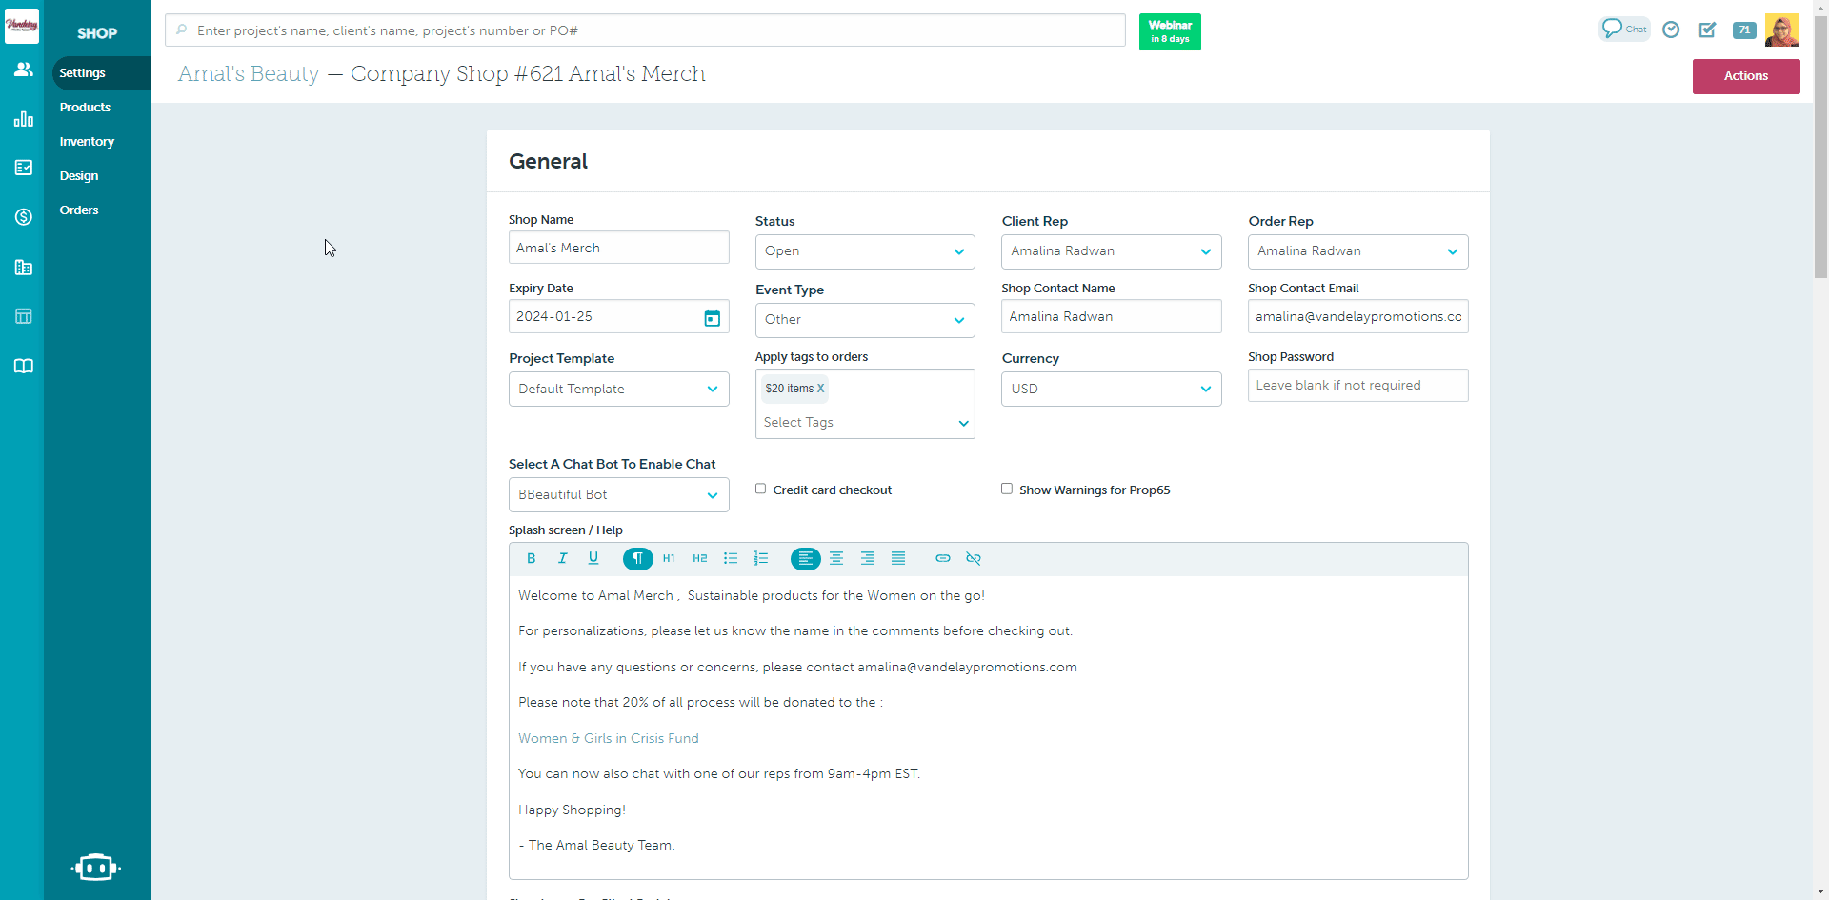
Task: Click the Actions button
Action: pyautogui.click(x=1745, y=76)
